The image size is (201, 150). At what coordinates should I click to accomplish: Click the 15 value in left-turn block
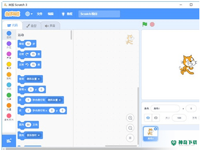[33, 65]
